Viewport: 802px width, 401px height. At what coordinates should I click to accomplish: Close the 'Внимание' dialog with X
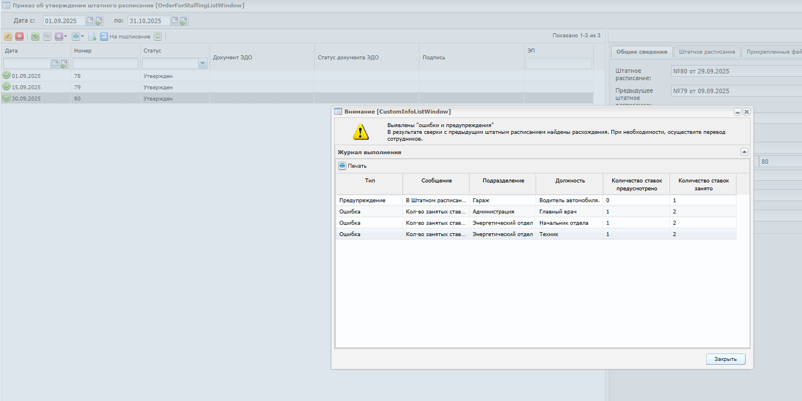coord(747,112)
